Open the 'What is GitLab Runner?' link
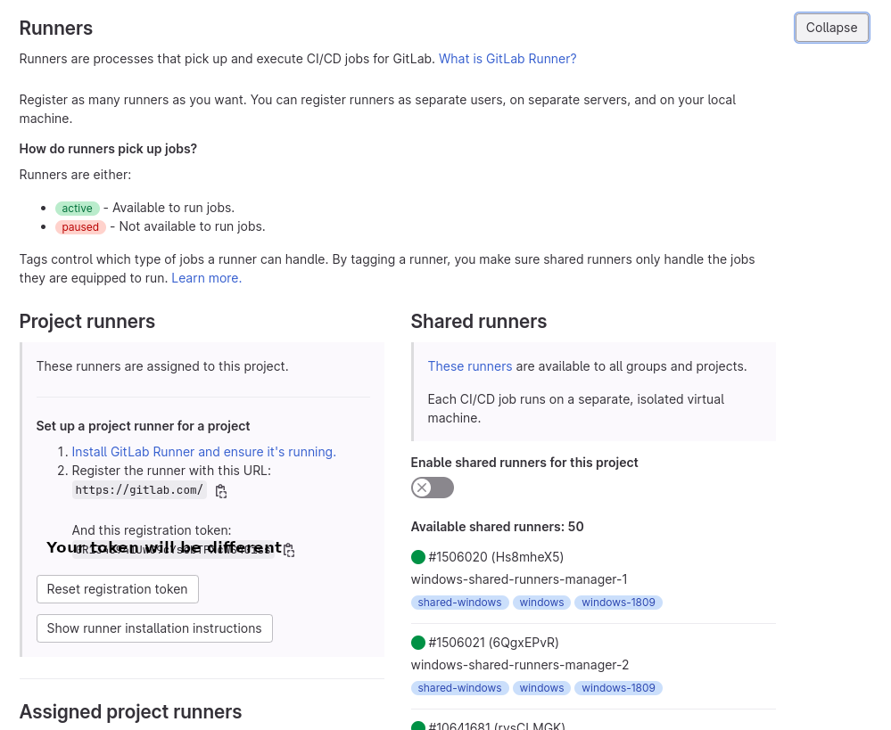Viewport: 891px width, 730px height. [507, 59]
